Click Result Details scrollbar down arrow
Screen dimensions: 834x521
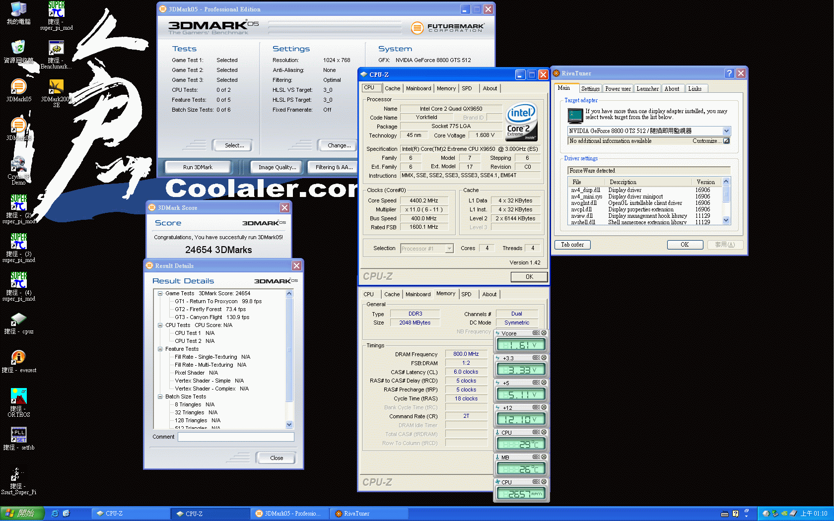(289, 425)
